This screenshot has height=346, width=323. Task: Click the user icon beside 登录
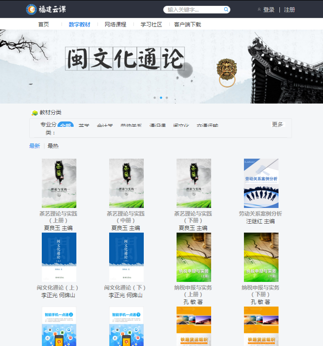259,9
